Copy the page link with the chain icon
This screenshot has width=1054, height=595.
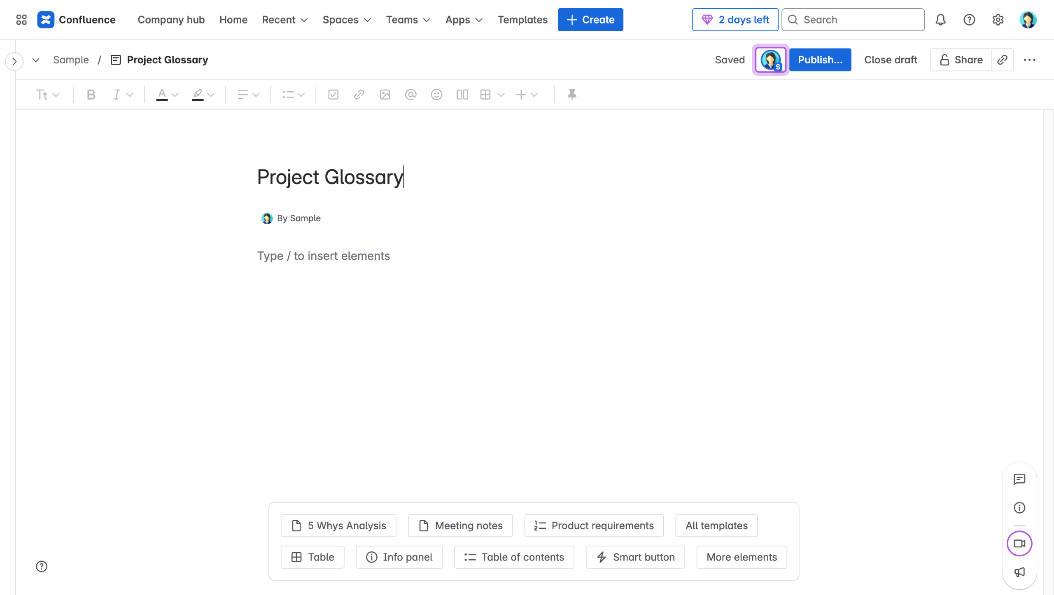click(x=1002, y=60)
